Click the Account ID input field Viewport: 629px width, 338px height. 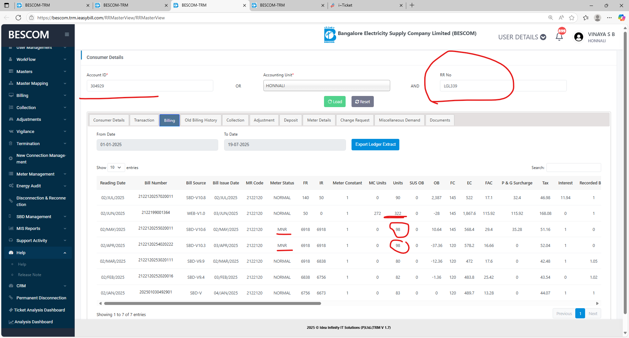(x=150, y=86)
